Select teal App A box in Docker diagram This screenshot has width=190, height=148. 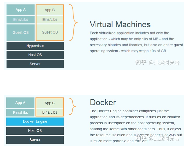(x=20, y=103)
